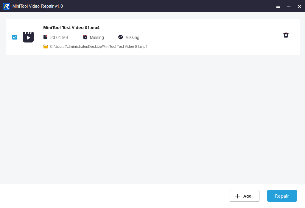Click the Repair button

[x=282, y=196]
